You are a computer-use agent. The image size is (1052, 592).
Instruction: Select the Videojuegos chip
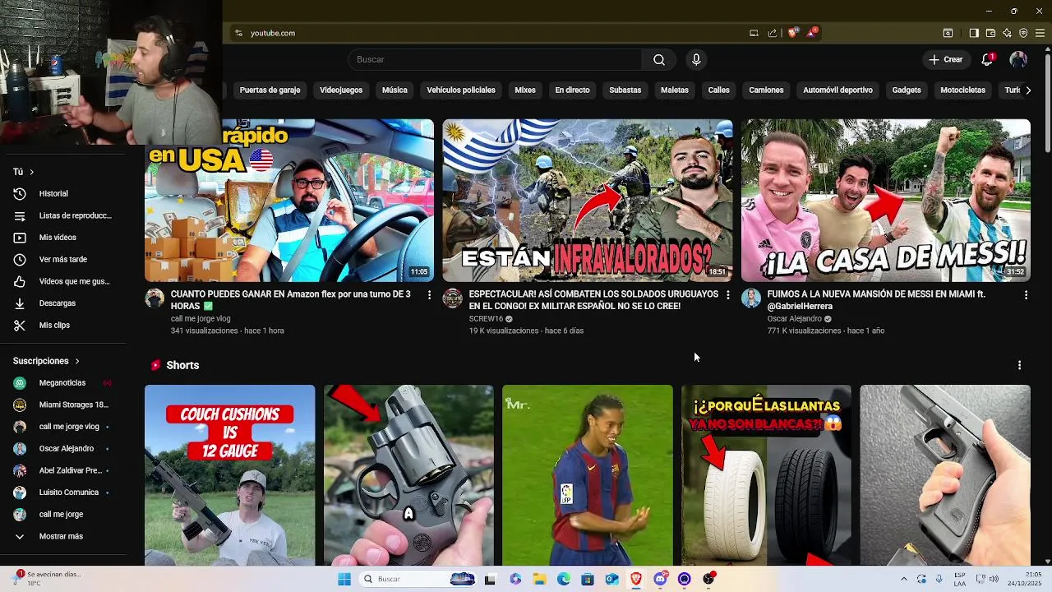point(341,90)
